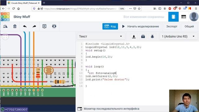Click the Общий share button
199x112 pixels.
(x=189, y=26)
